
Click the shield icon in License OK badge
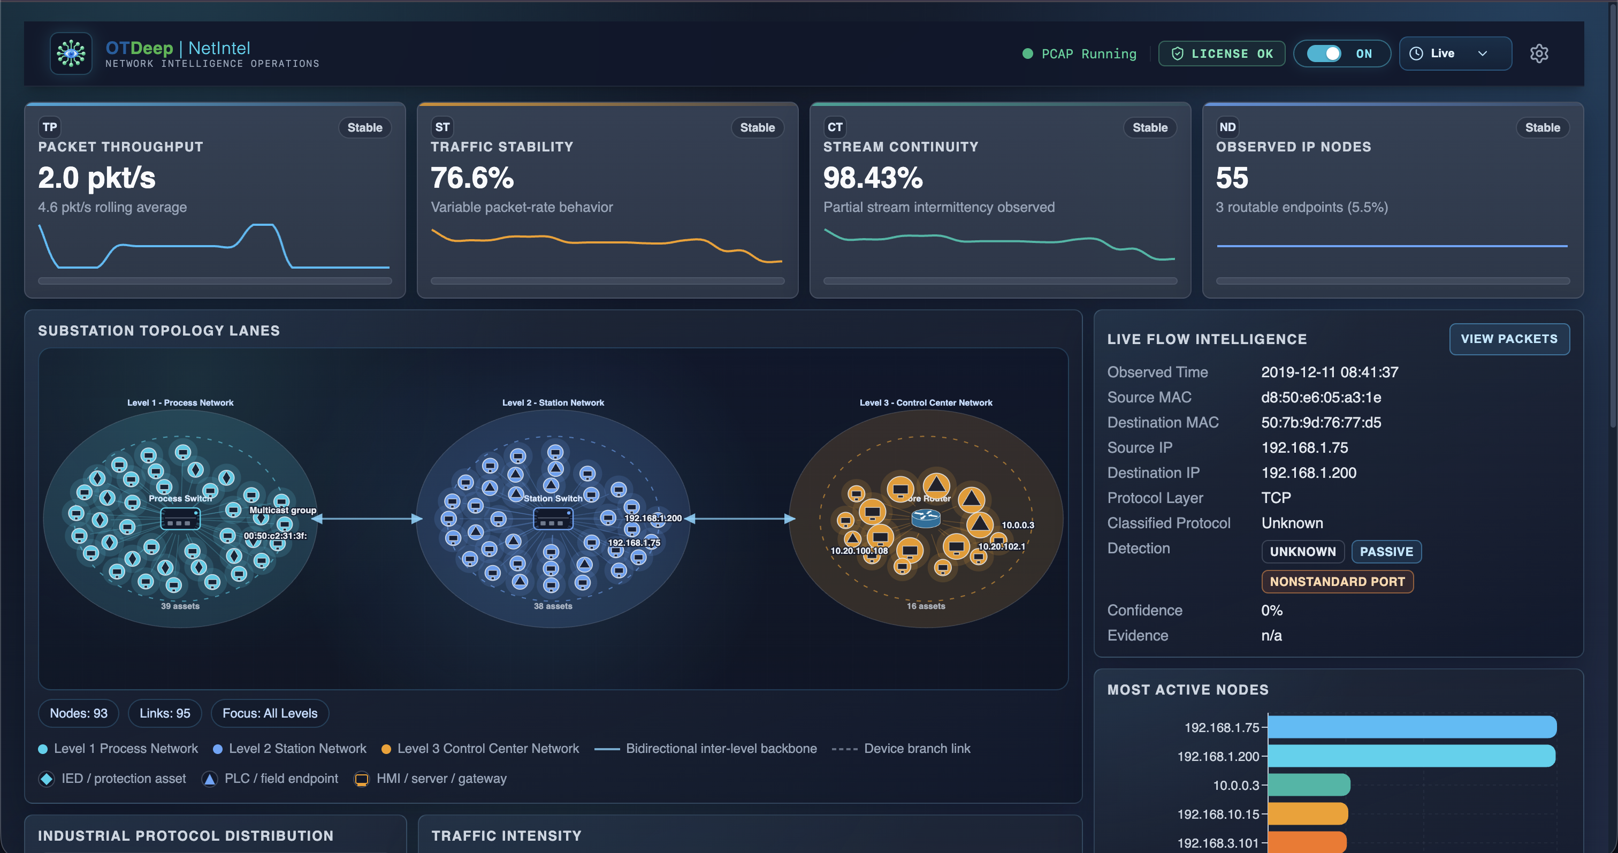click(1177, 54)
